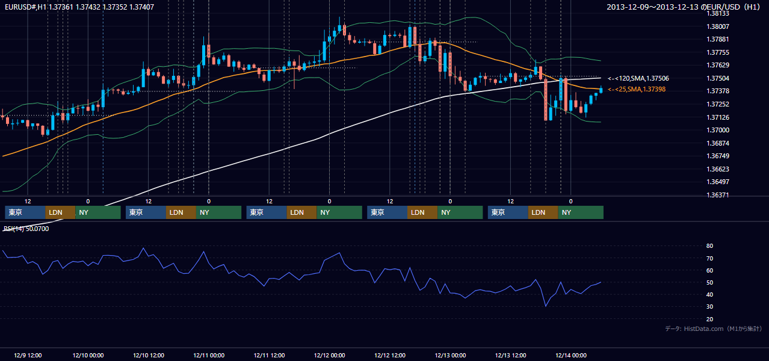The image size is (769, 361).
Task: Click RSI scale value 50
Action: tap(710, 282)
